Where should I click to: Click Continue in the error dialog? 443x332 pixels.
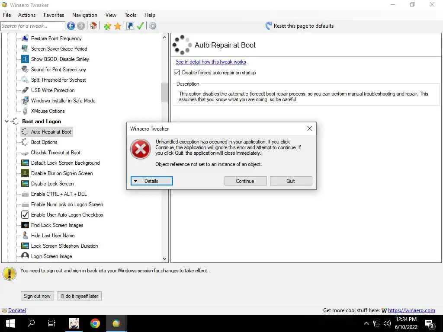[x=246, y=181]
